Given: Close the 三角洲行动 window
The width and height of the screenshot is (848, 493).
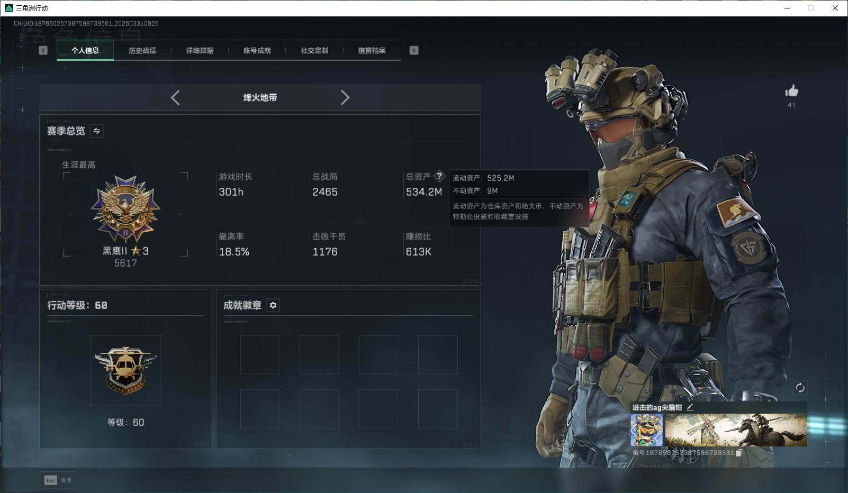Looking at the screenshot, I should point(835,8).
